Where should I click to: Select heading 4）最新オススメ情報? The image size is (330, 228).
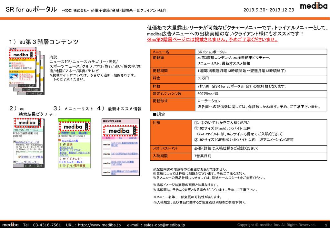point(119,109)
